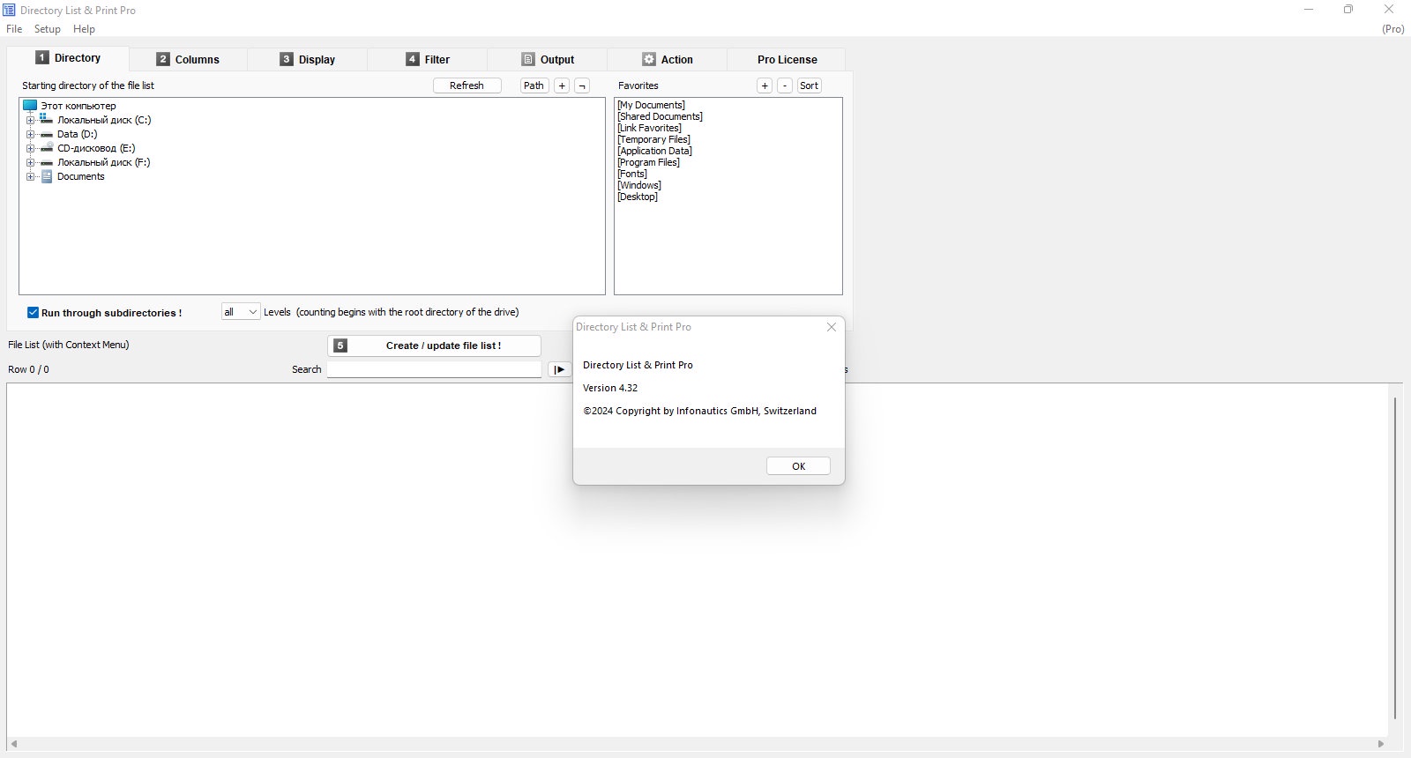Add a favorite with the Favorites plus button

765,85
